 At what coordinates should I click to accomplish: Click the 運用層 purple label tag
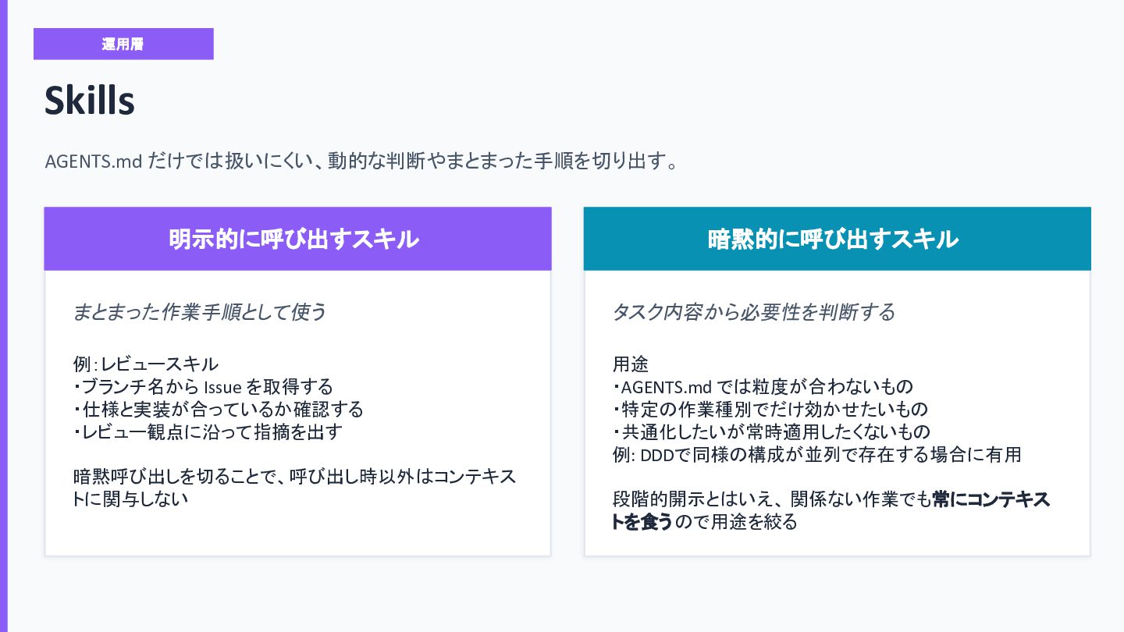pyautogui.click(x=123, y=44)
